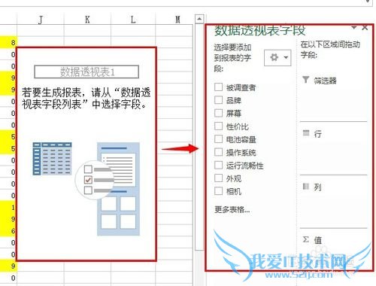The width and height of the screenshot is (376, 286).
Task: Open the gear tools dropdown in field pane
Action: [x=277, y=58]
